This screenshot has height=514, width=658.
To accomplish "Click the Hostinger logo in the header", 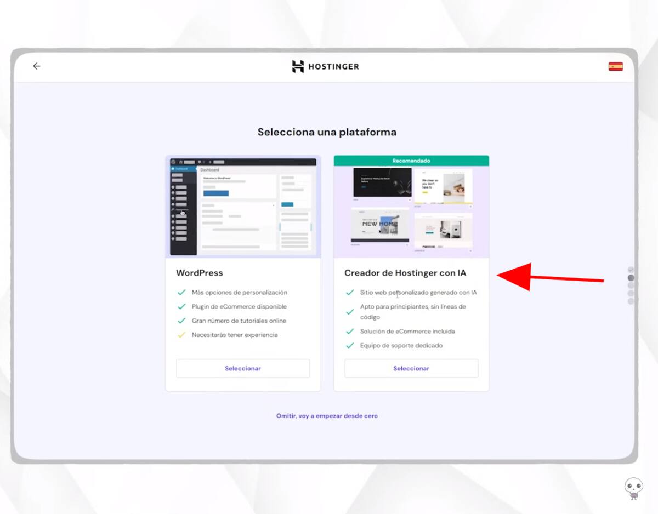I will pos(325,67).
